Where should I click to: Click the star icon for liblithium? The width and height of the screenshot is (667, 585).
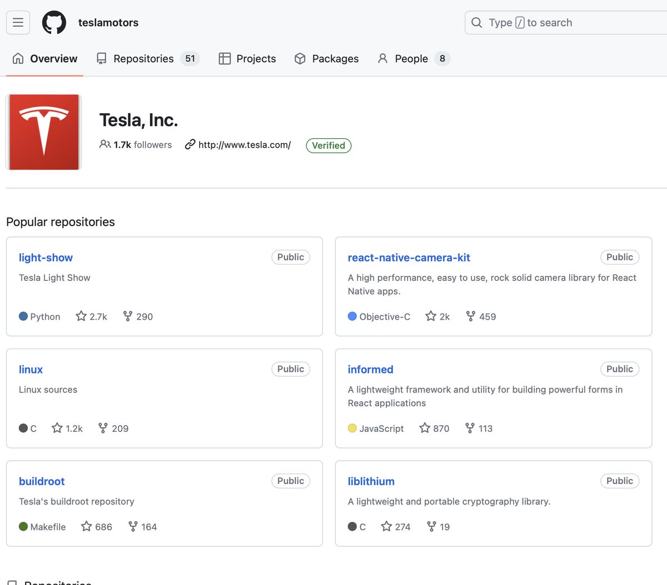tap(386, 526)
